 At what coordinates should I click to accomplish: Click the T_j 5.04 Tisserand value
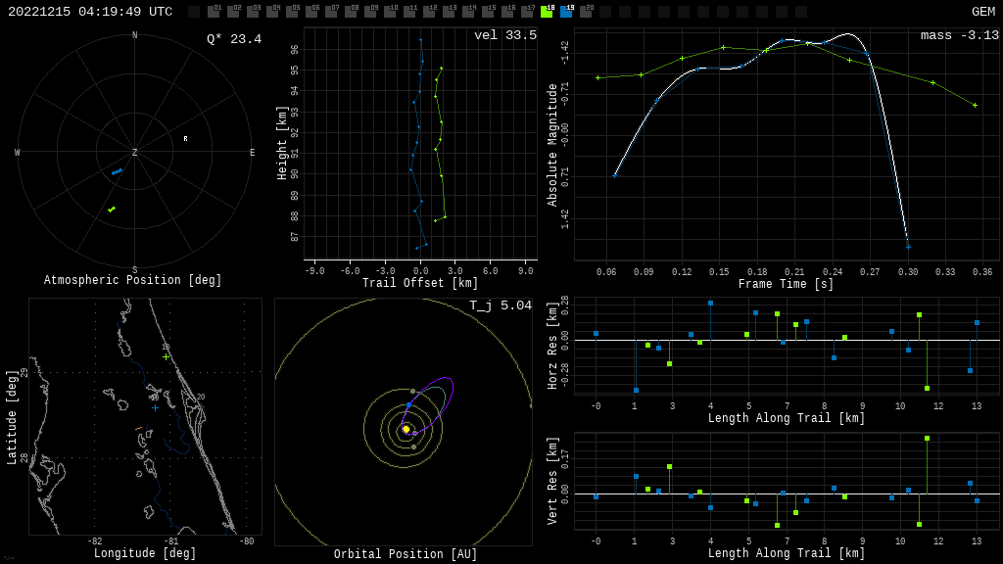pos(500,305)
